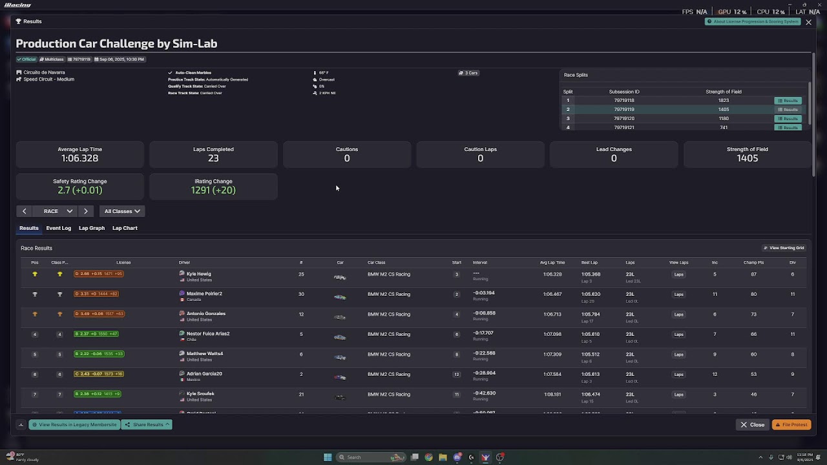This screenshot has height=465, width=827.
Task: Open File Explorer from the taskbar
Action: point(443,457)
